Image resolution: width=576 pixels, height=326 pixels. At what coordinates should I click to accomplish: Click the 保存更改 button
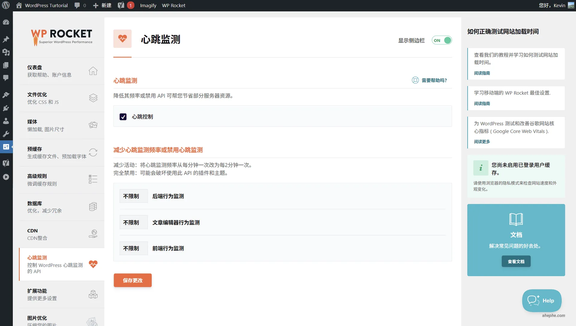click(x=132, y=280)
